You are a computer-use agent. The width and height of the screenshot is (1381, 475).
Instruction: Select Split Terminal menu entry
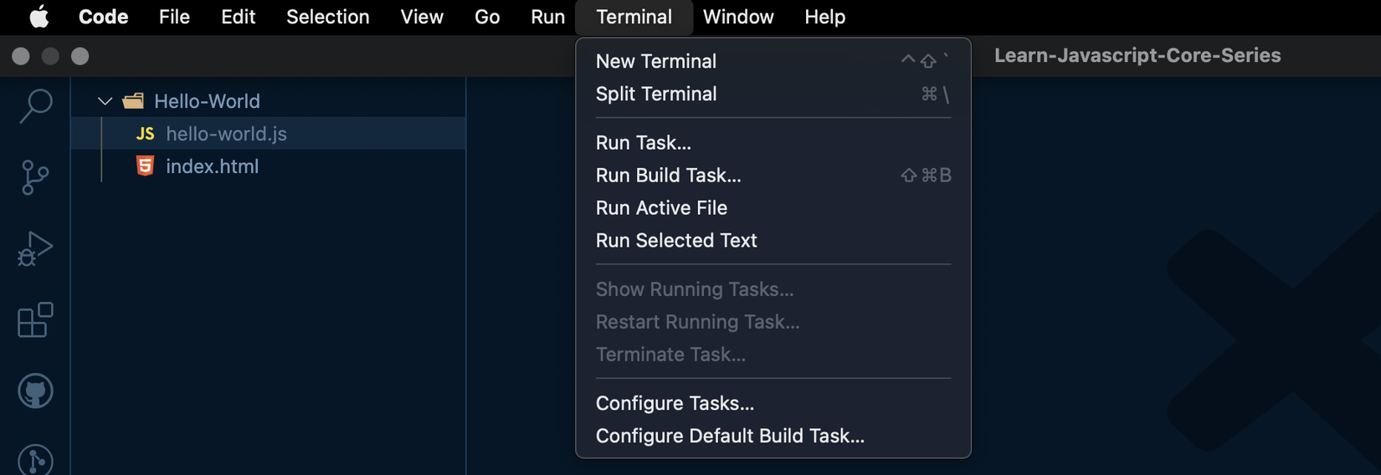[656, 94]
